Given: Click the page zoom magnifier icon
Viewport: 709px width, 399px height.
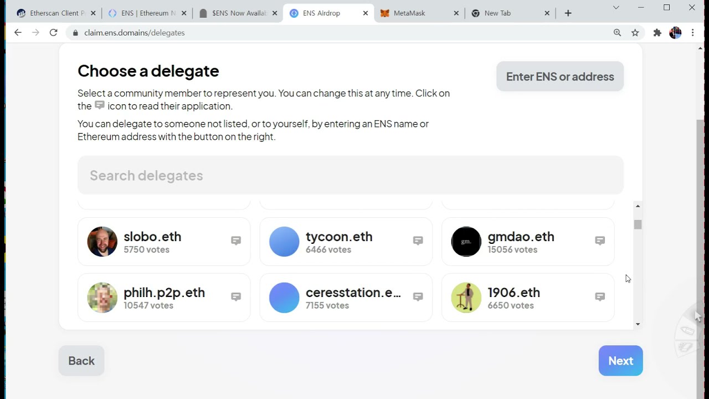Looking at the screenshot, I should (x=617, y=33).
